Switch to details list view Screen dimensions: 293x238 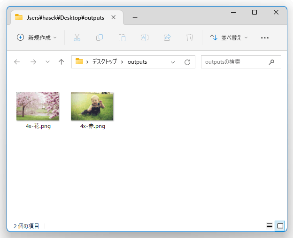pyautogui.click(x=269, y=226)
